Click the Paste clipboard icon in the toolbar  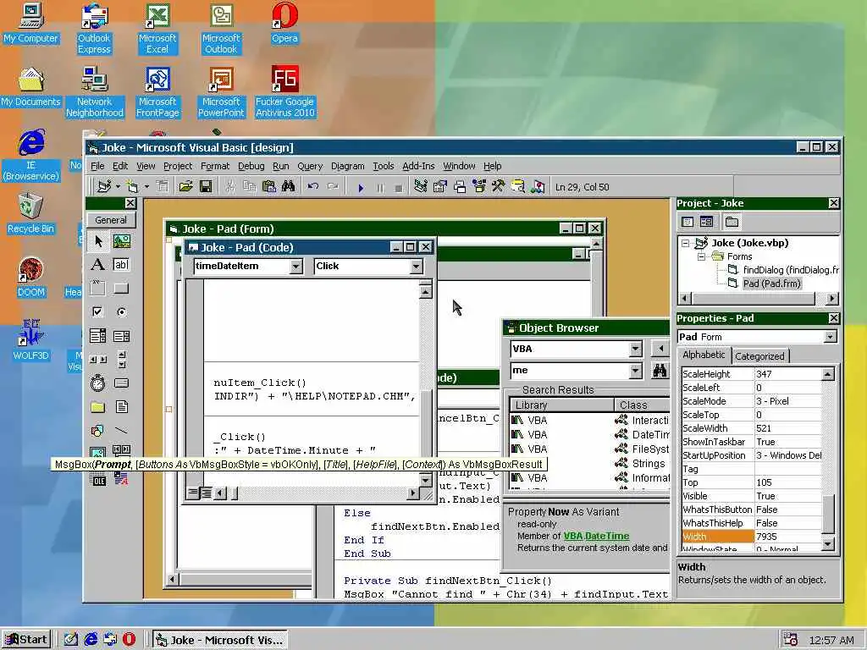(x=268, y=187)
